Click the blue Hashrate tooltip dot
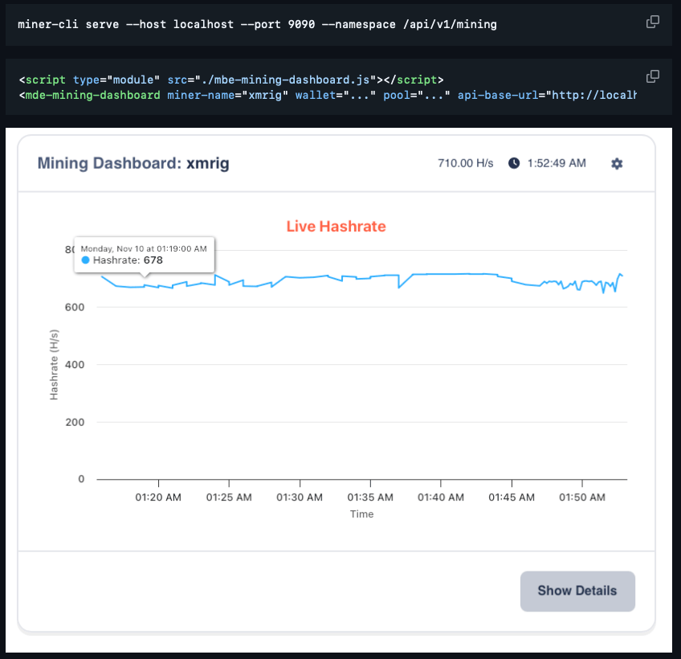Screen dimensions: 681x659 tap(86, 260)
